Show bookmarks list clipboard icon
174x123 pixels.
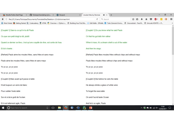tap(137, 19)
